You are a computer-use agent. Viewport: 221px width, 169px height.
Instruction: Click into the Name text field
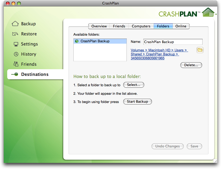[x=173, y=42]
